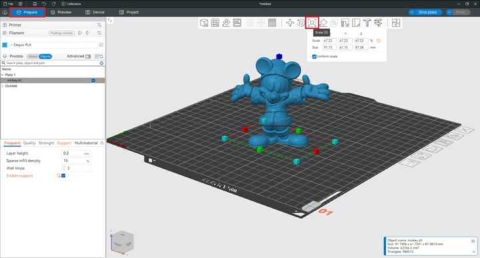Collapse the Plate 1 tree node

point(3,75)
